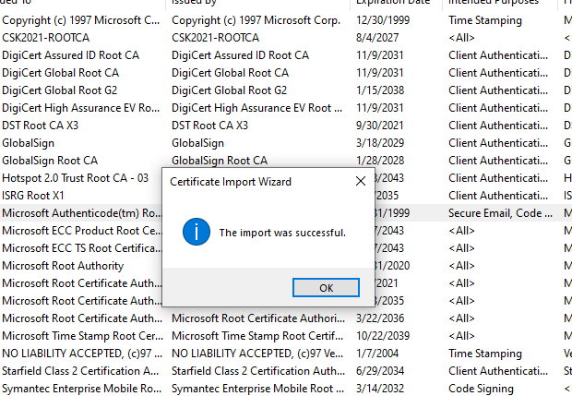Select the NO LIABILITY ACCEPTED certificate row

(x=81, y=353)
